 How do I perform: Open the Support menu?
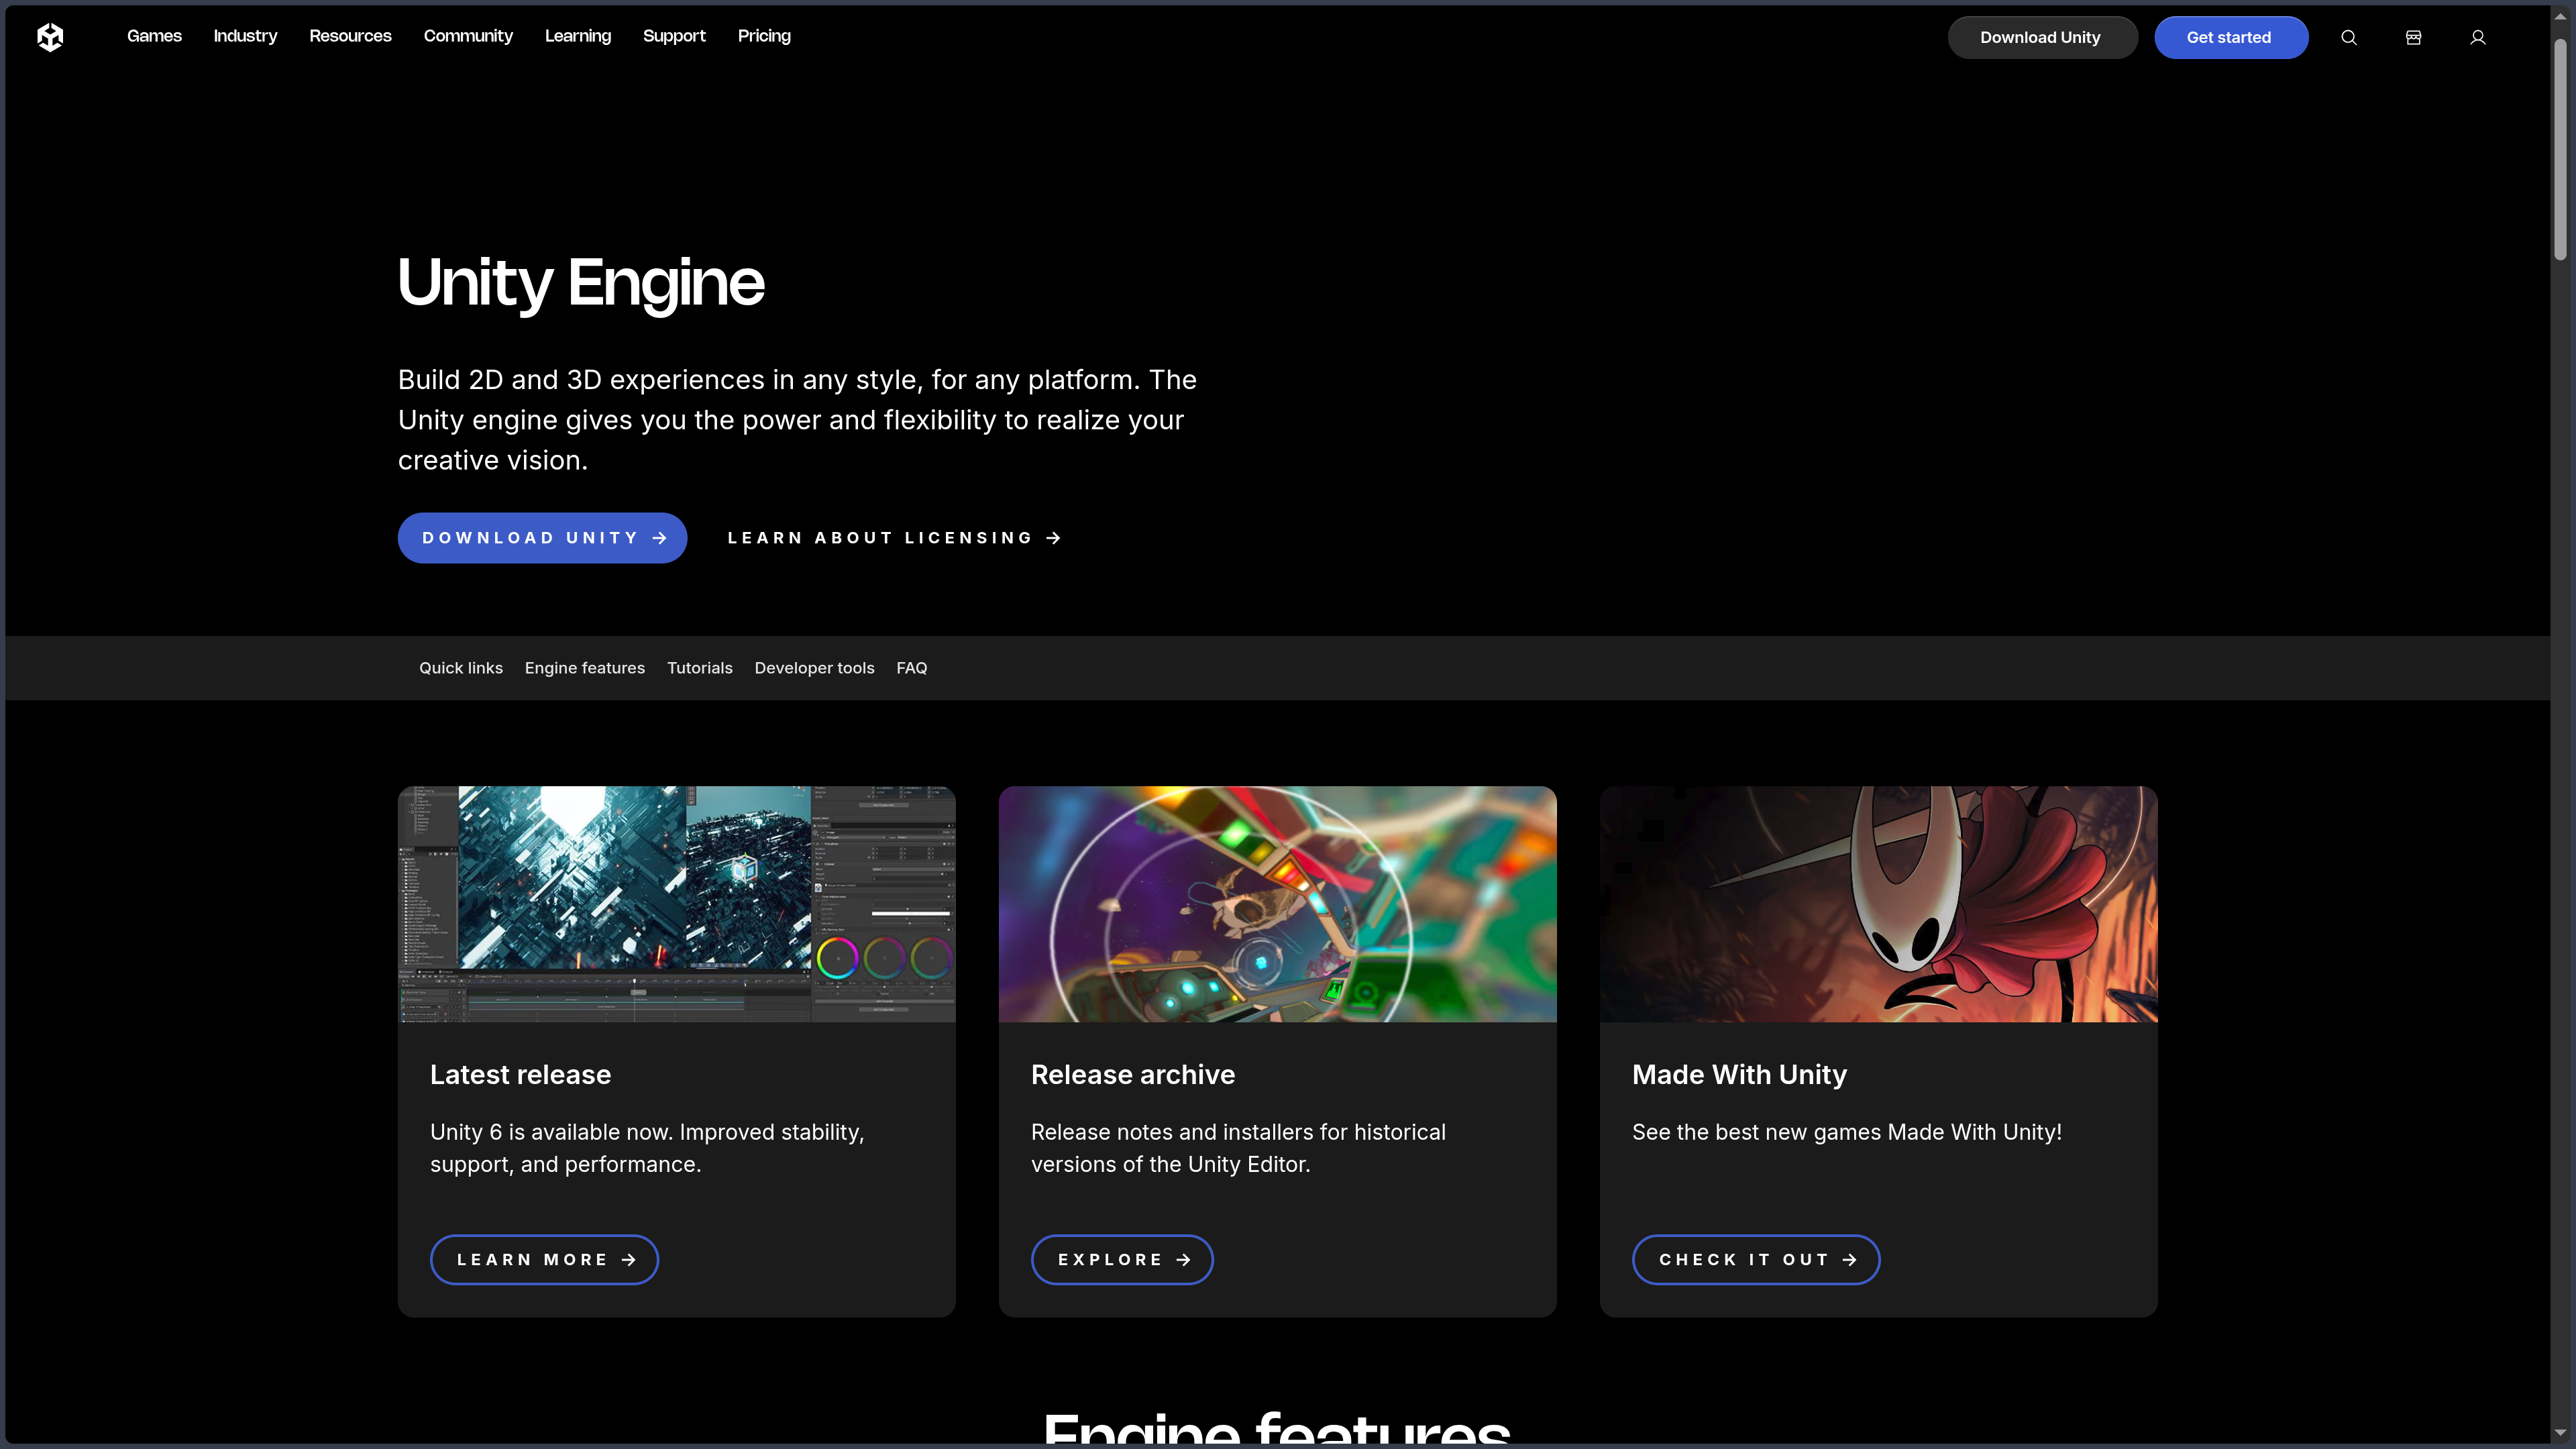674,36
